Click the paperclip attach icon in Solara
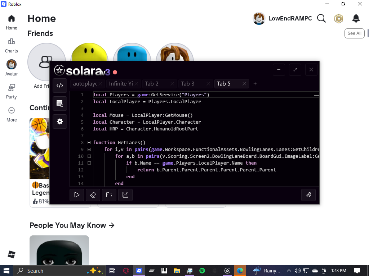The image size is (369, 276). tap(308, 195)
